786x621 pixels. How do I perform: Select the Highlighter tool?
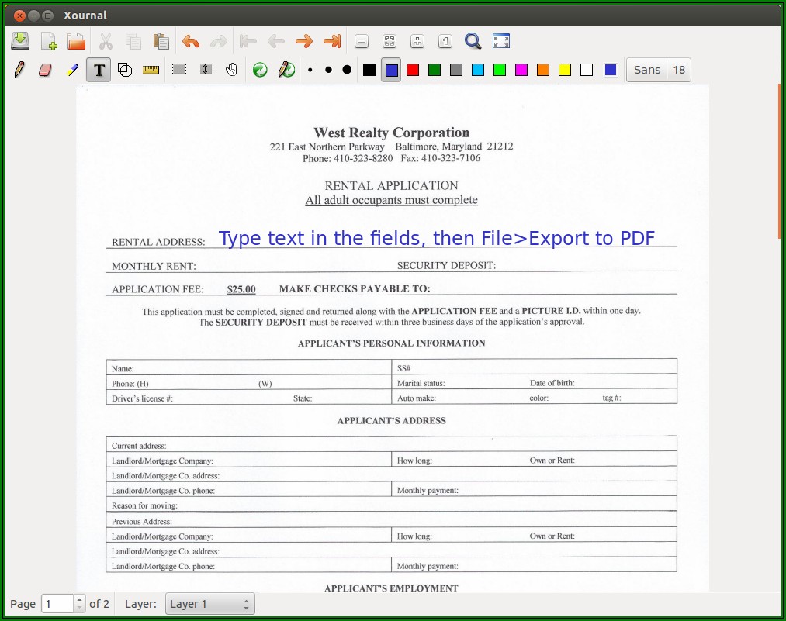(72, 70)
